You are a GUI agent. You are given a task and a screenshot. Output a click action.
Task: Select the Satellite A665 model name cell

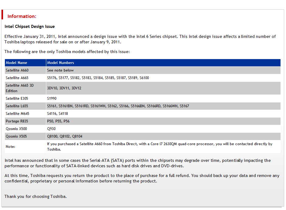25,78
